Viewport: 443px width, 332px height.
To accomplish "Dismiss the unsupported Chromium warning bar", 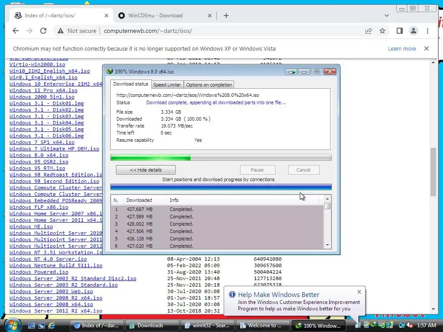I will [x=427, y=48].
